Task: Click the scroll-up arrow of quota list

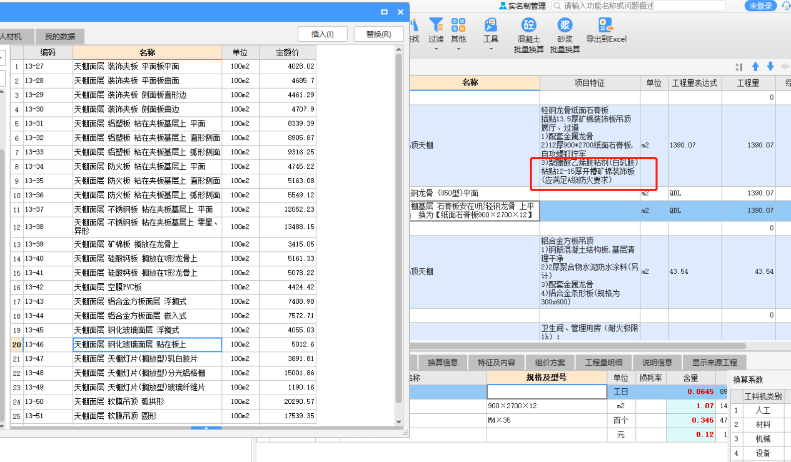Action: pos(398,49)
